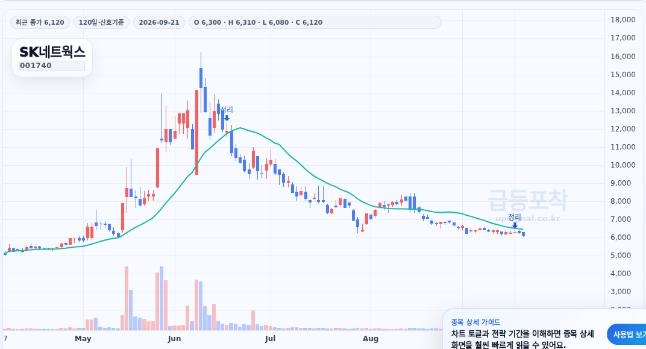Click the 10,000 price axis label
The width and height of the screenshot is (646, 349).
622,165
